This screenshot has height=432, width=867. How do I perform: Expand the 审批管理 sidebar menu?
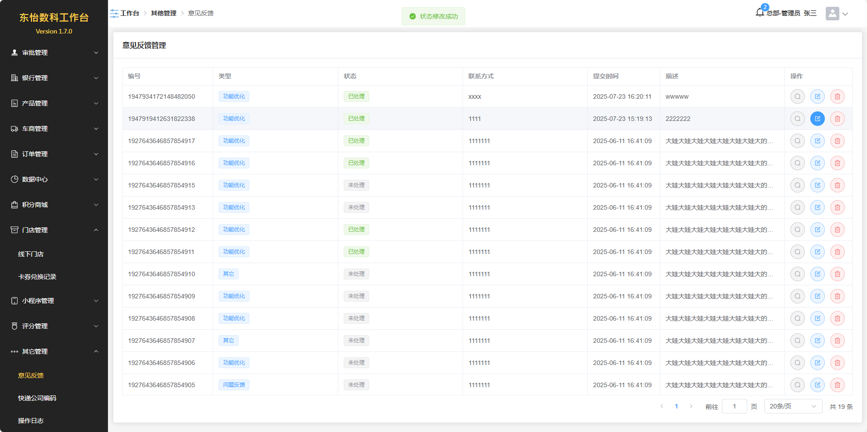(54, 53)
